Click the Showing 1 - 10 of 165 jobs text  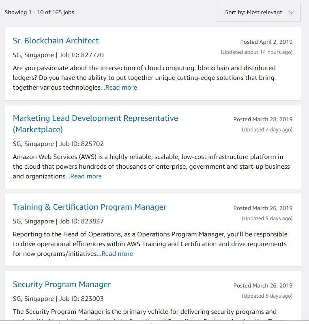click(39, 12)
